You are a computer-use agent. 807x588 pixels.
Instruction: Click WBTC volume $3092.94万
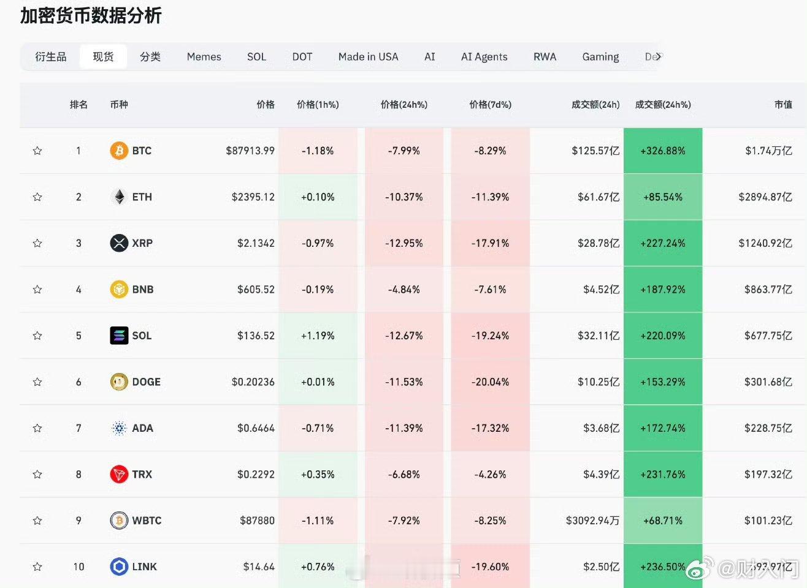(x=592, y=521)
